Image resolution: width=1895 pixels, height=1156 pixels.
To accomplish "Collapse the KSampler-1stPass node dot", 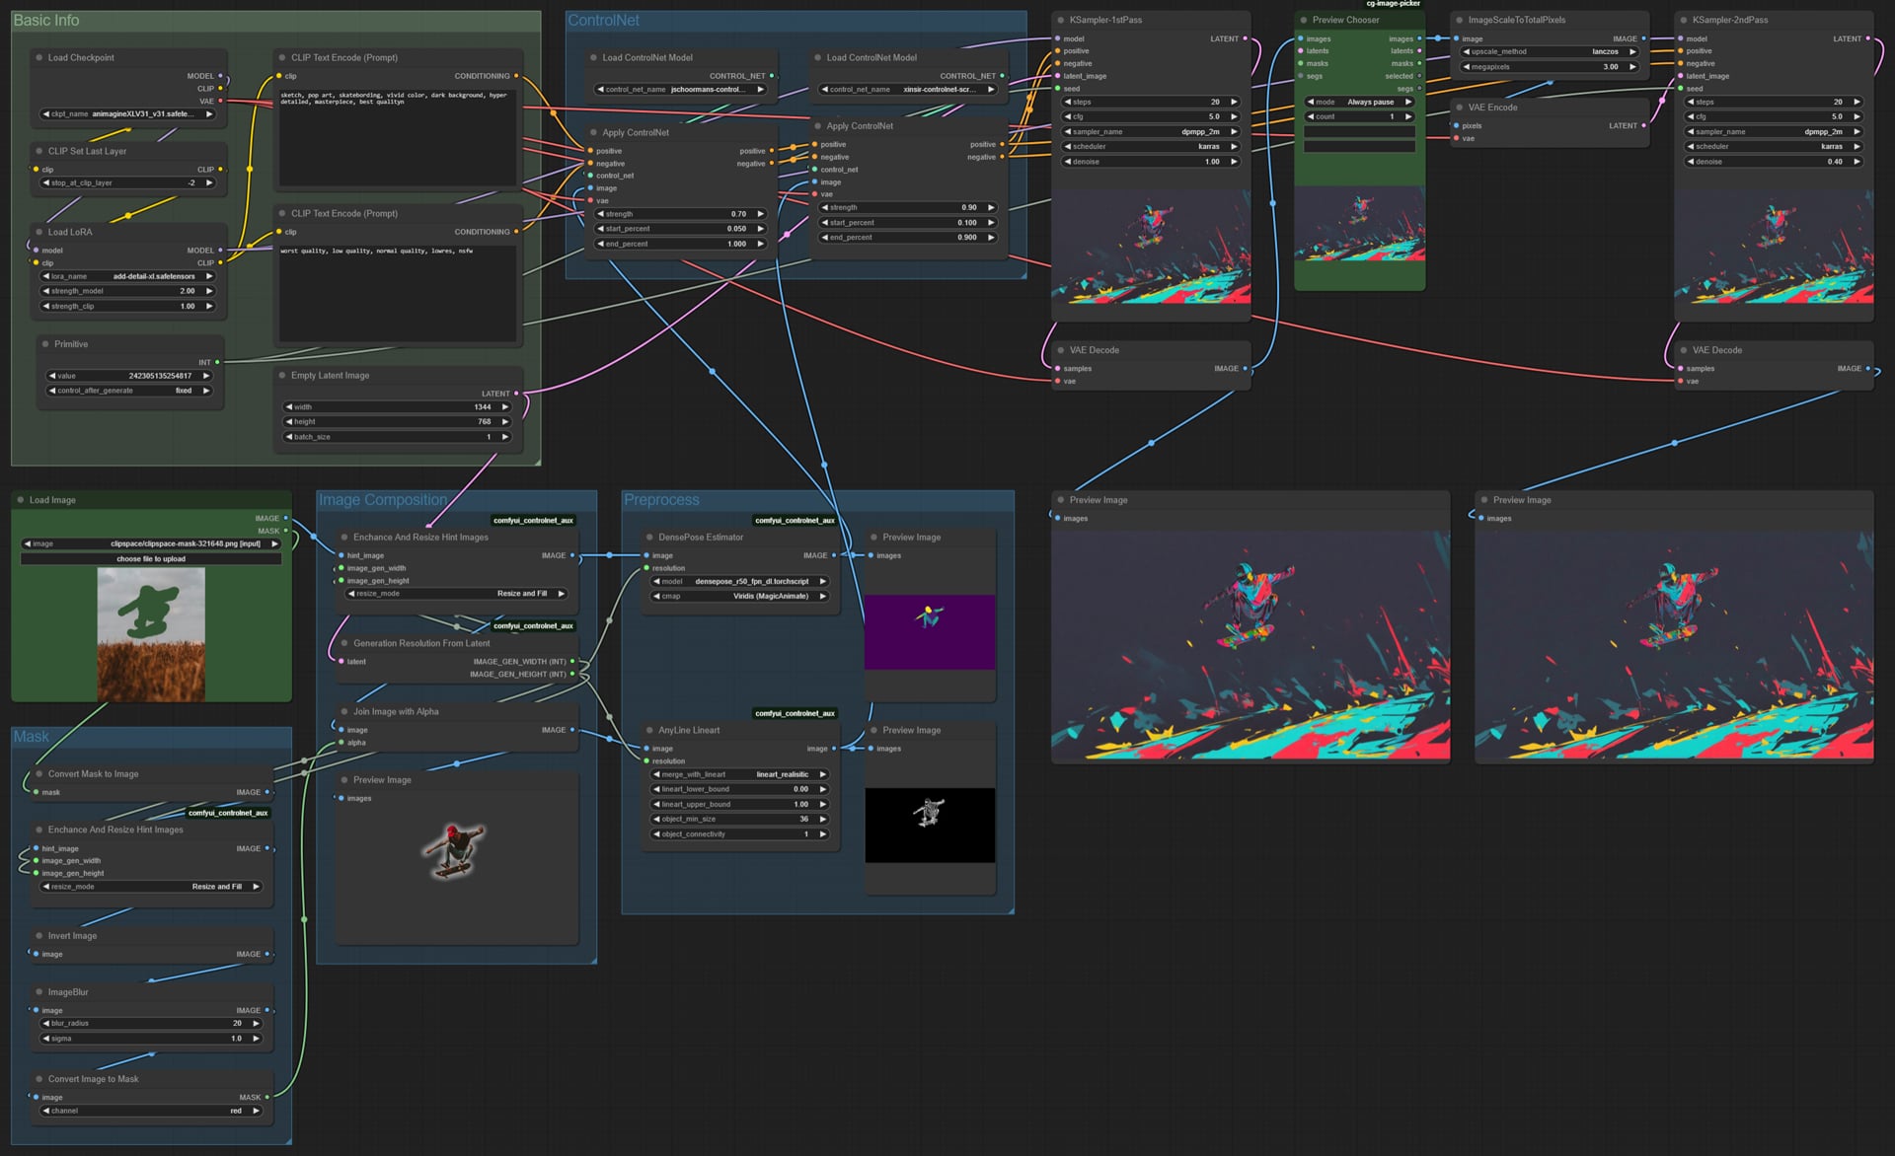I will pos(1061,20).
